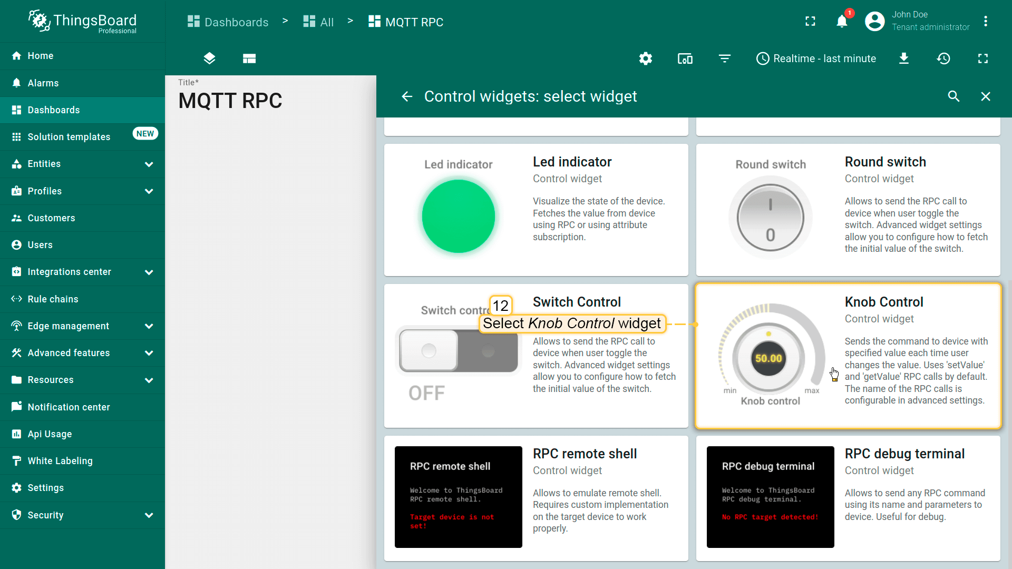Click search icon in widget panel

click(x=953, y=96)
